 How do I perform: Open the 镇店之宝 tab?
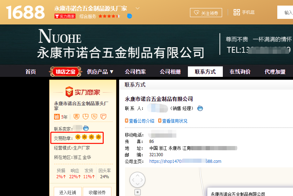65,72
